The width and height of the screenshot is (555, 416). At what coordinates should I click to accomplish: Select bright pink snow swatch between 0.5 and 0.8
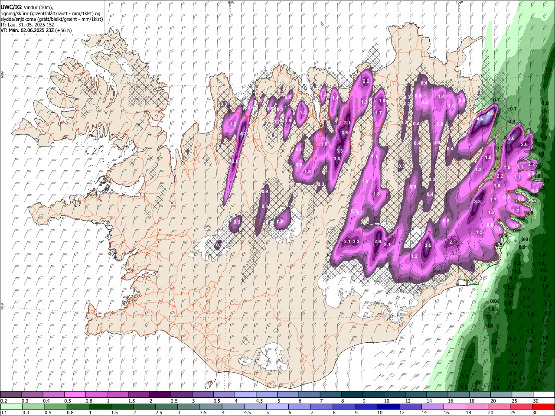pos(75,395)
